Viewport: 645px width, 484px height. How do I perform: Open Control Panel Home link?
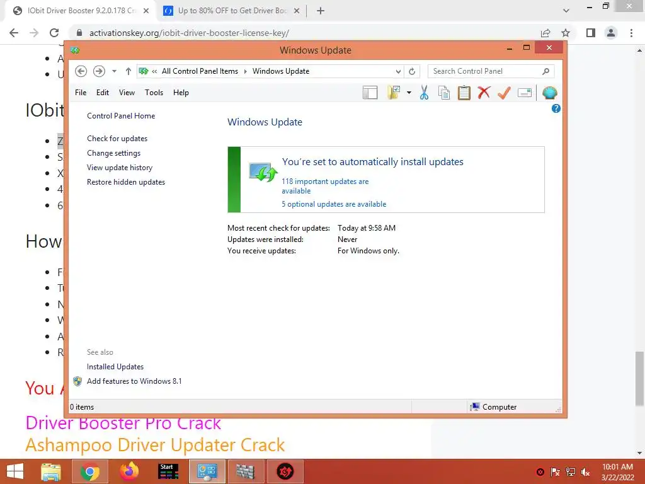(121, 116)
